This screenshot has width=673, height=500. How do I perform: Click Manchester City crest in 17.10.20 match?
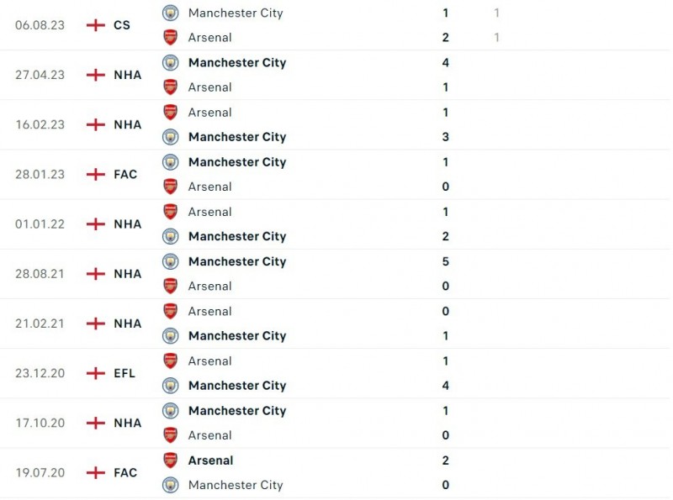point(171,410)
